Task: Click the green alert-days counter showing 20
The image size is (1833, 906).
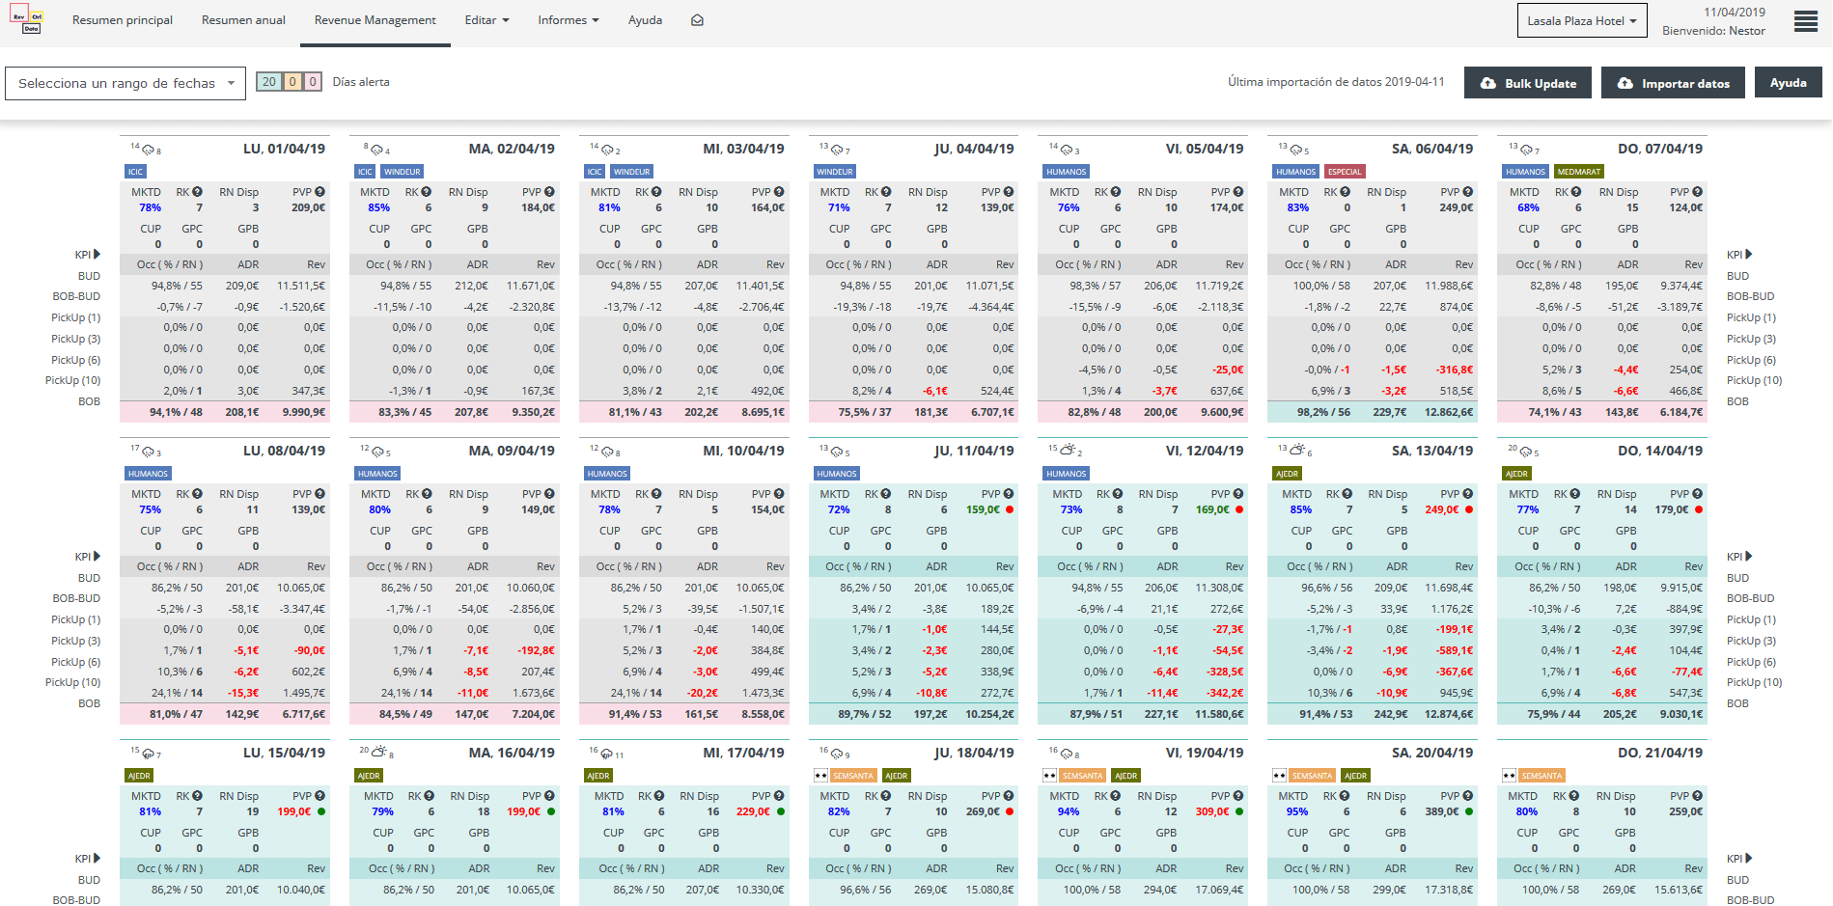Action: (x=268, y=82)
